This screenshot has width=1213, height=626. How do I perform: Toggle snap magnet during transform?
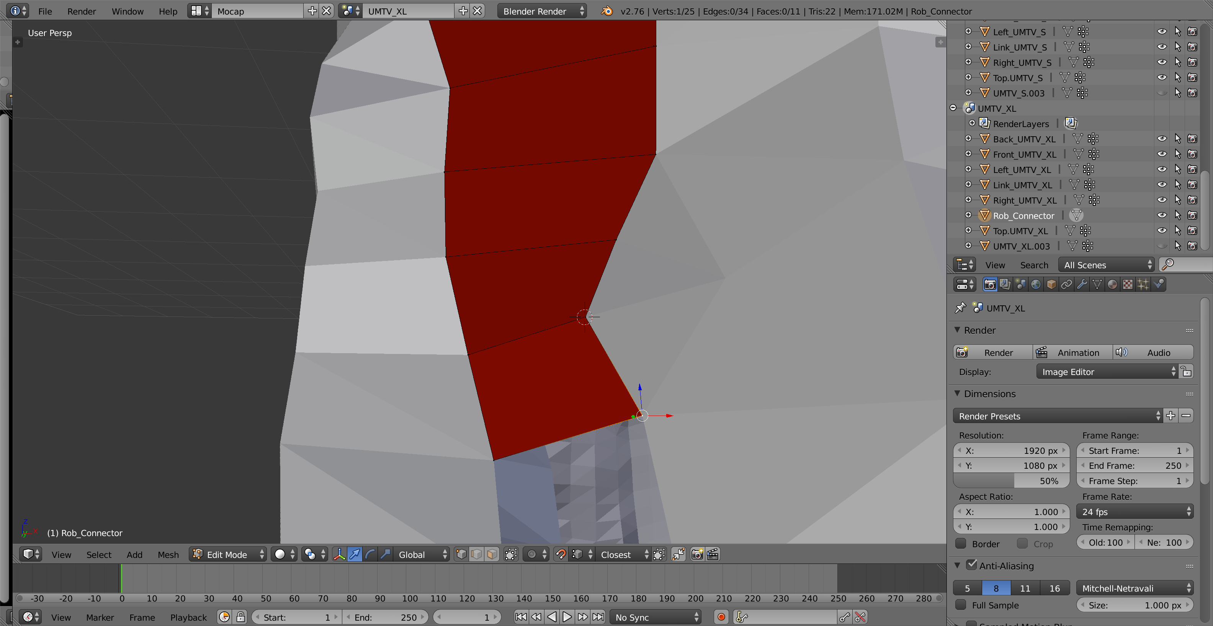(560, 554)
